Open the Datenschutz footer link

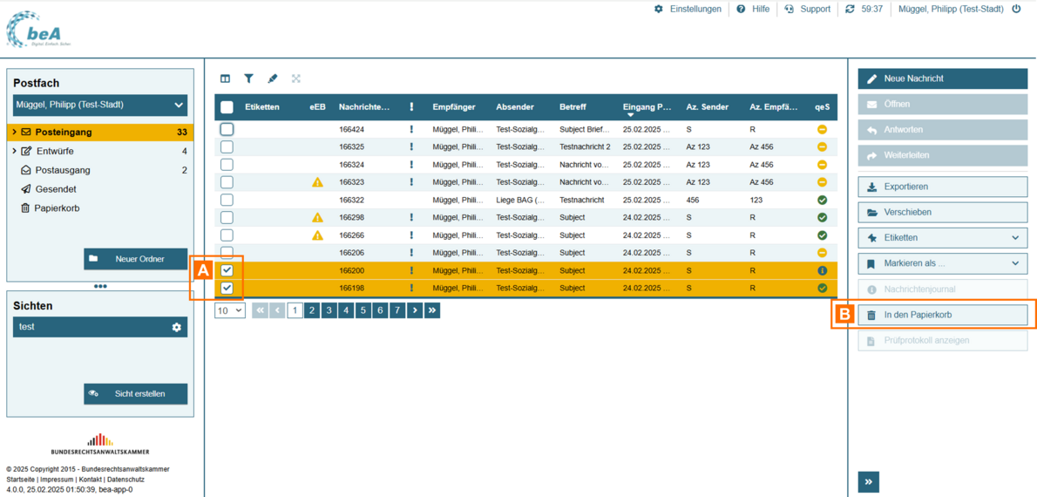pos(125,480)
